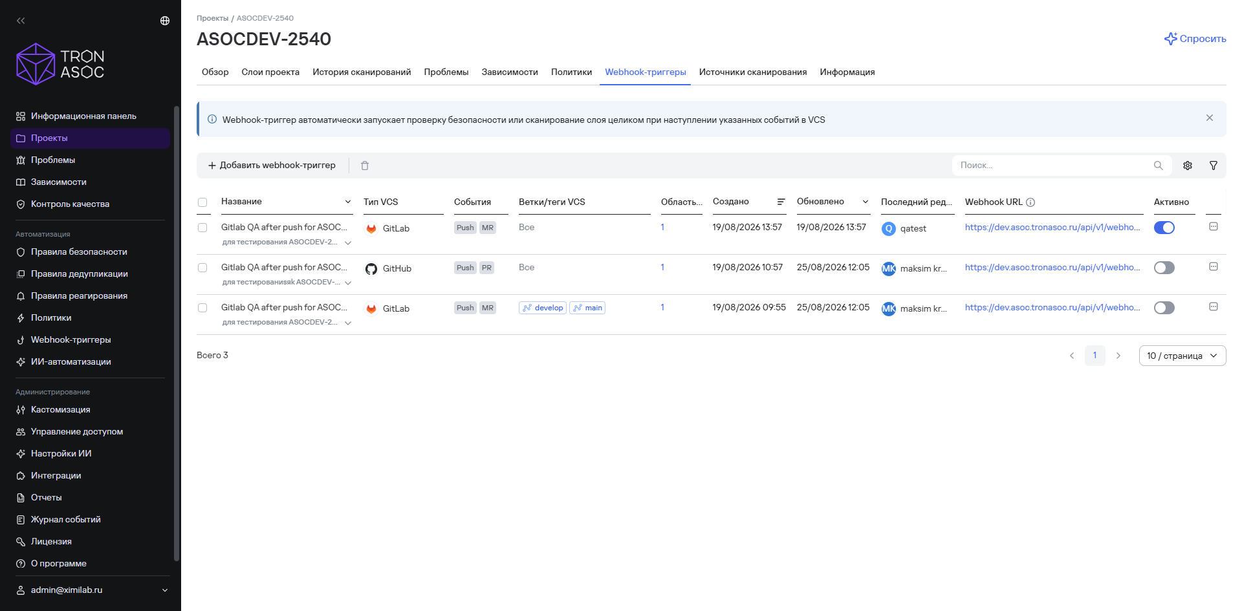The height and width of the screenshot is (611, 1242).
Task: Check the GitHub row checkbox
Action: point(202,268)
